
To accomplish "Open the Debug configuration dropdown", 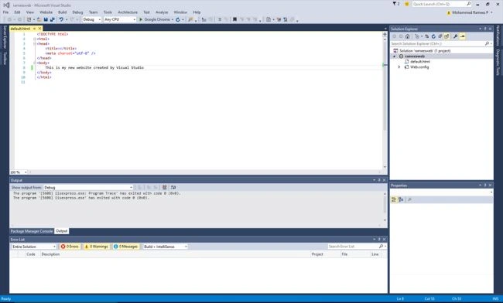I will [x=92, y=19].
